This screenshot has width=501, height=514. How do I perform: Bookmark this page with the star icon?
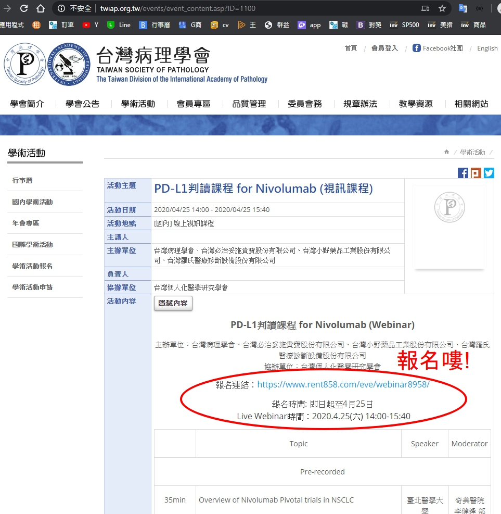pos(442,8)
